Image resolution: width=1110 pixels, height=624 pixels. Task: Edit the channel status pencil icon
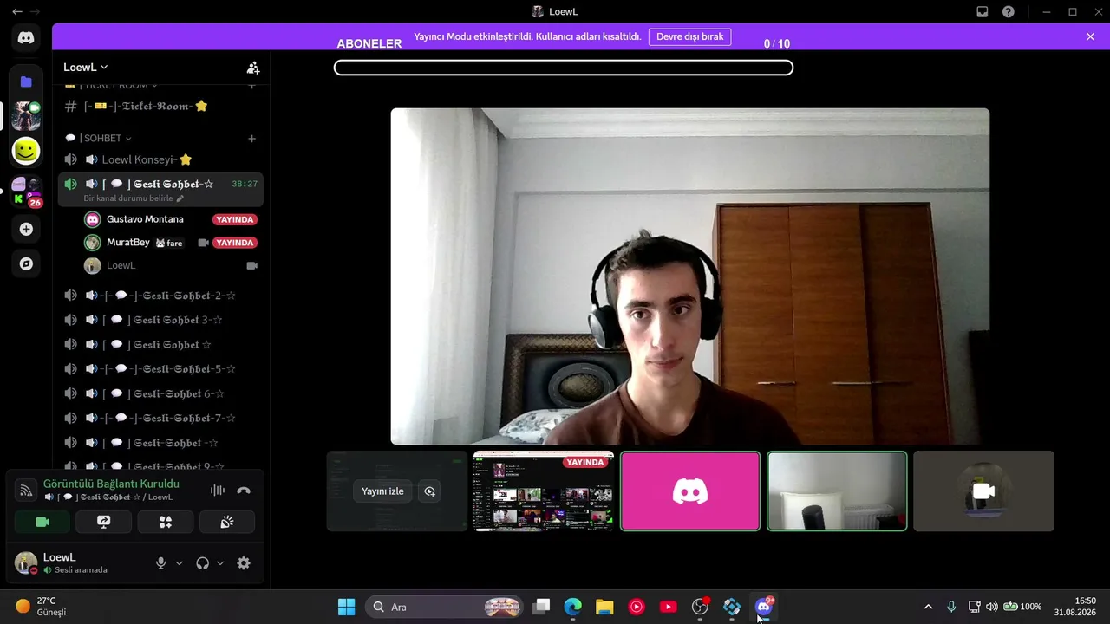[180, 198]
